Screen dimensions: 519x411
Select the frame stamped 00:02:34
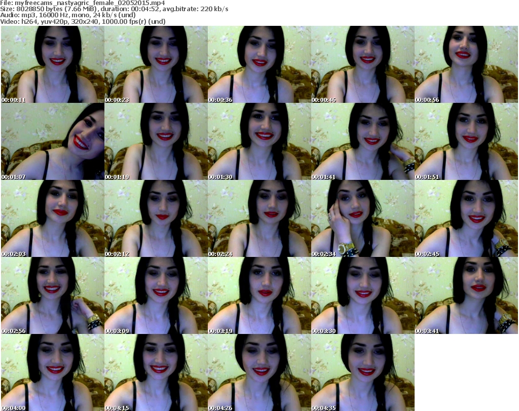coord(362,218)
